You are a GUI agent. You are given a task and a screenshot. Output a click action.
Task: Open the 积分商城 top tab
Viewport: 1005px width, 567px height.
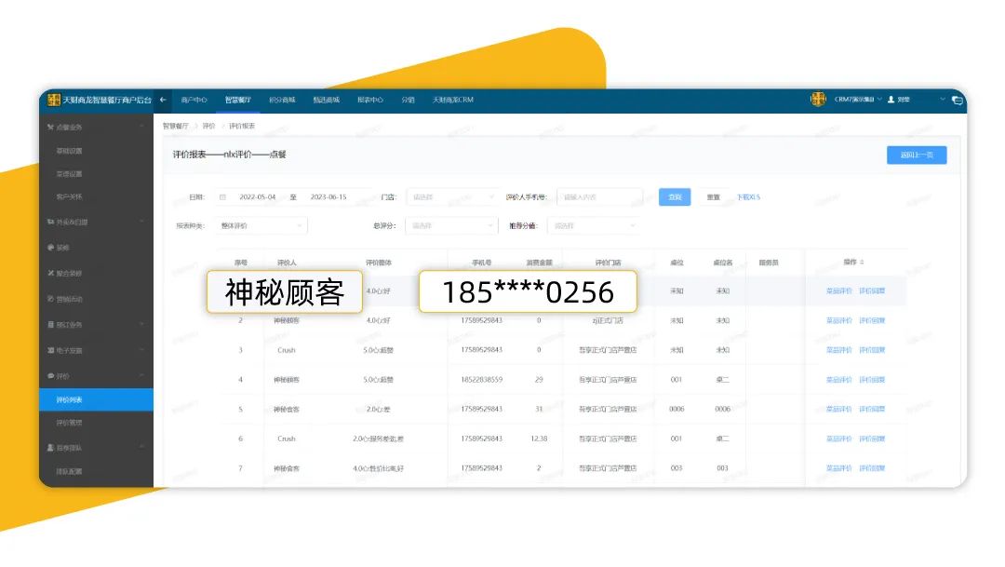[282, 100]
